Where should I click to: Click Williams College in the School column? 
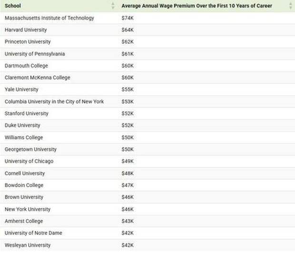pyautogui.click(x=24, y=137)
